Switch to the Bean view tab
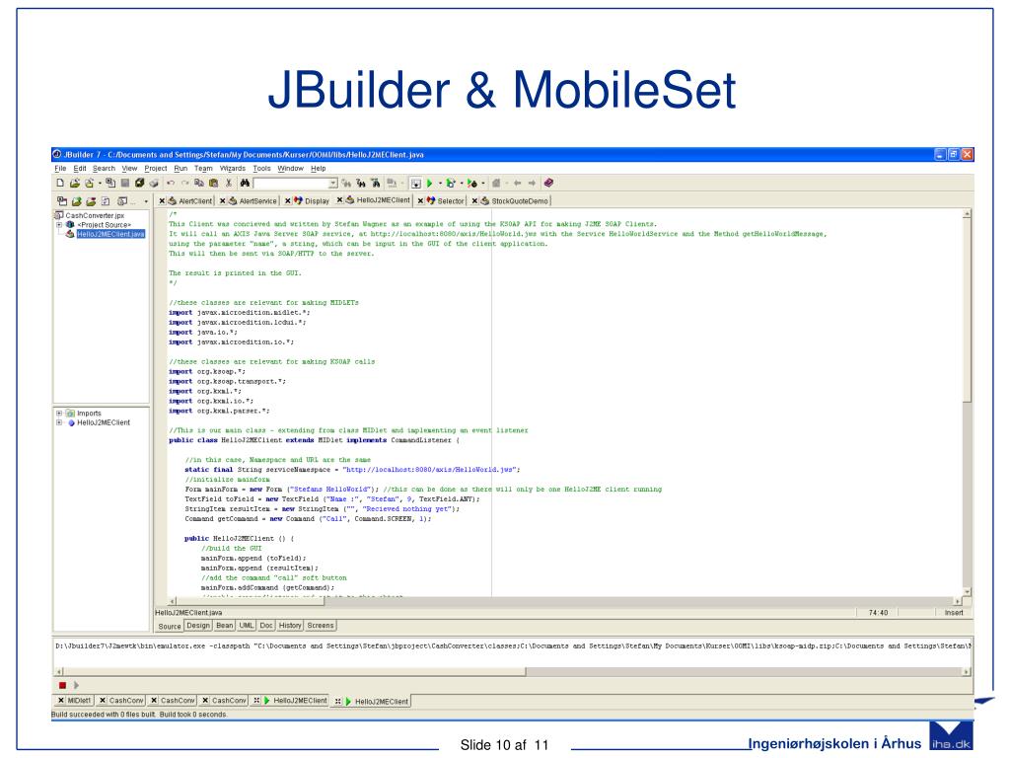Viewport: 1010px width, 758px height. [x=224, y=625]
